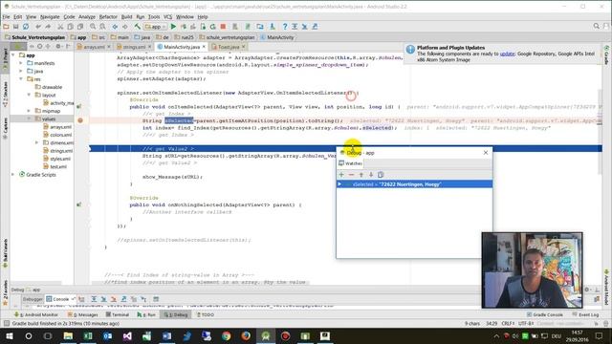The image size is (612, 344).
Task: Expand the dimens.xml node
Action: pos(37,142)
